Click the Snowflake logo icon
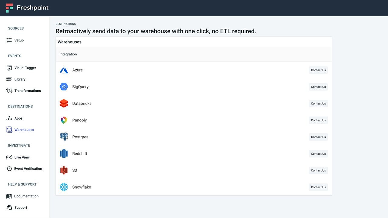Viewport: 388px width, 218px height. 64,187
